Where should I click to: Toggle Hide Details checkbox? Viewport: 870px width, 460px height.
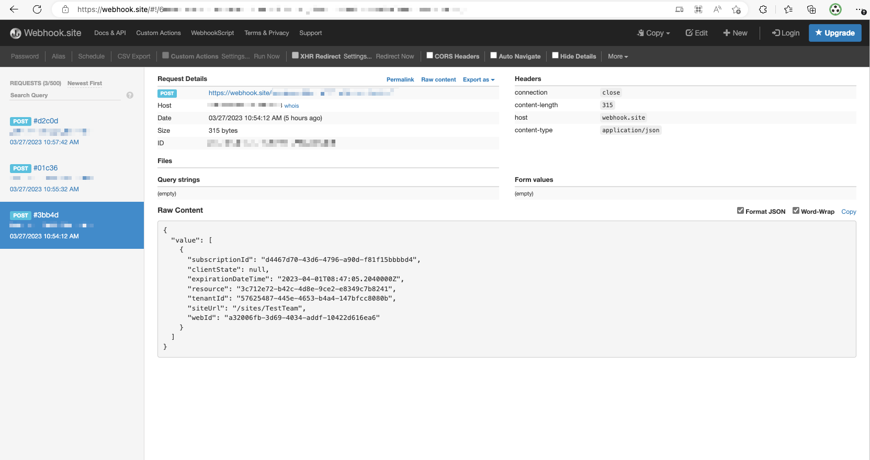click(x=555, y=55)
